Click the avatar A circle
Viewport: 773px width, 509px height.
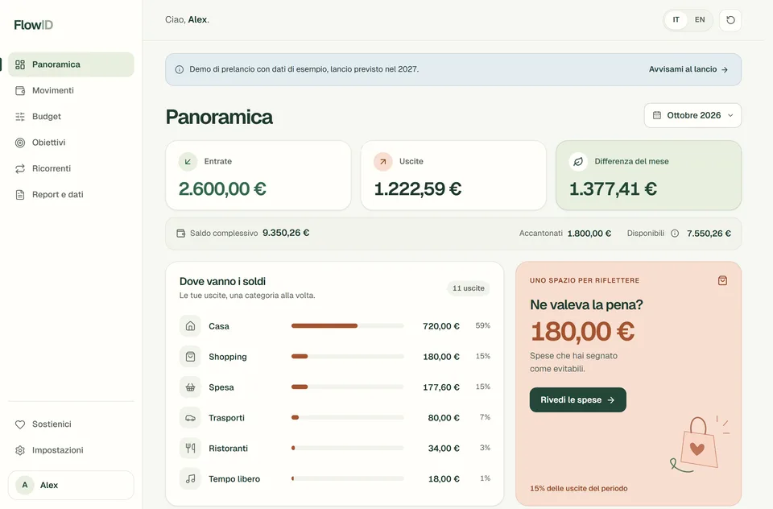point(25,486)
